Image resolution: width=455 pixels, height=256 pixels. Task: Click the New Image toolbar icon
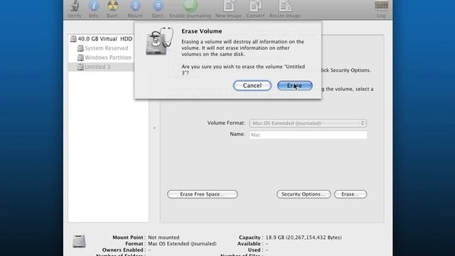(x=228, y=9)
